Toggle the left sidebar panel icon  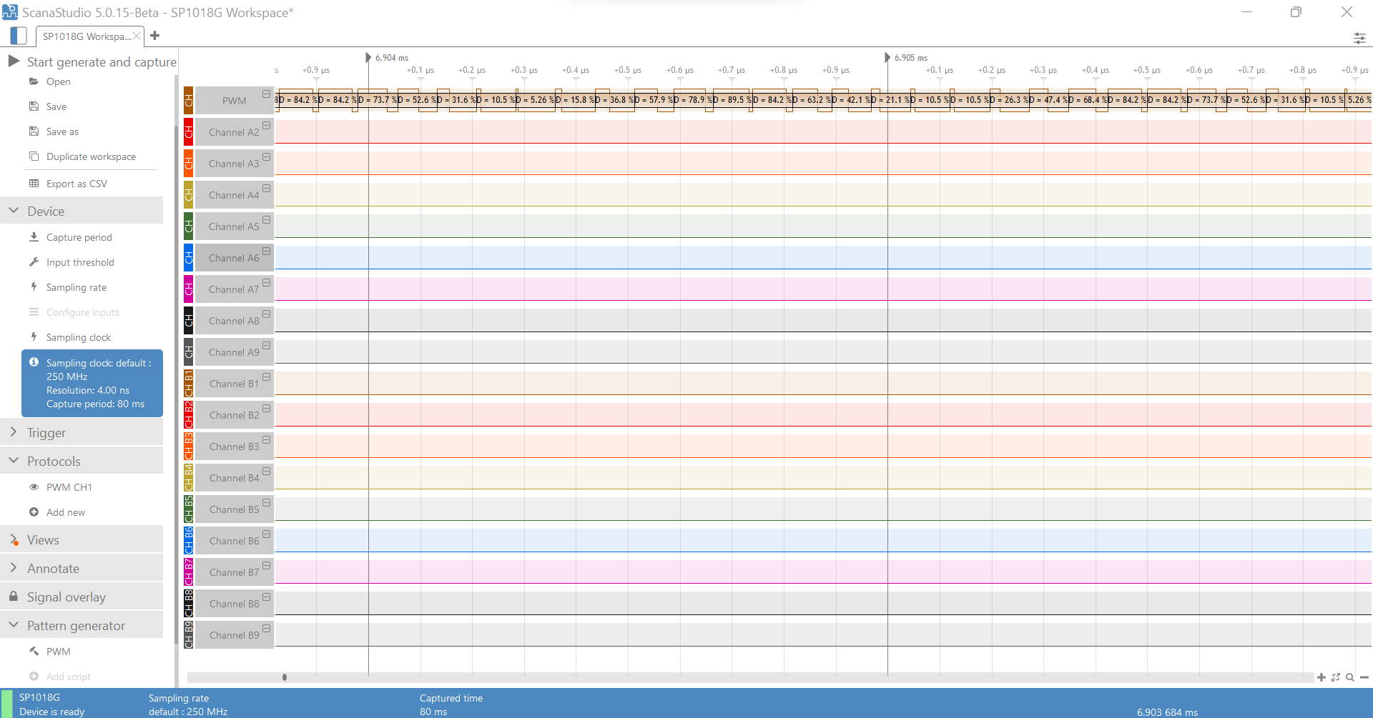click(x=19, y=36)
